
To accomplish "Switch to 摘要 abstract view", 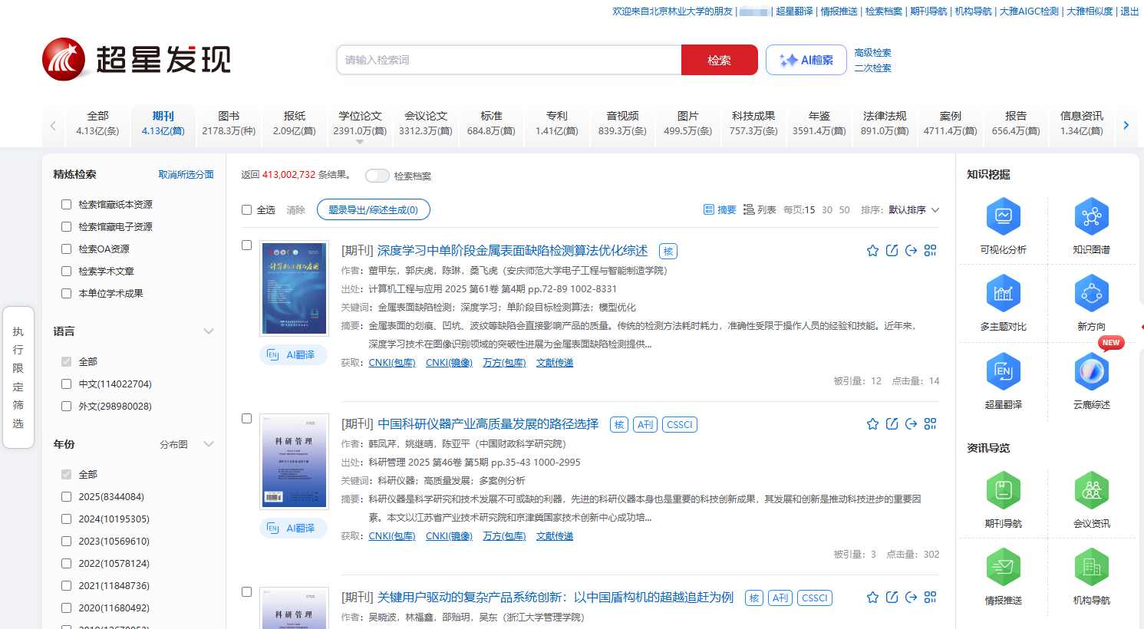I will [x=720, y=209].
